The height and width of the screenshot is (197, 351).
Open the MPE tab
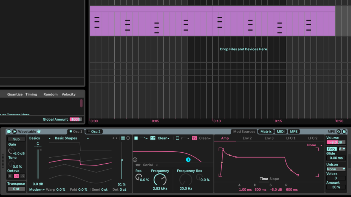294,132
